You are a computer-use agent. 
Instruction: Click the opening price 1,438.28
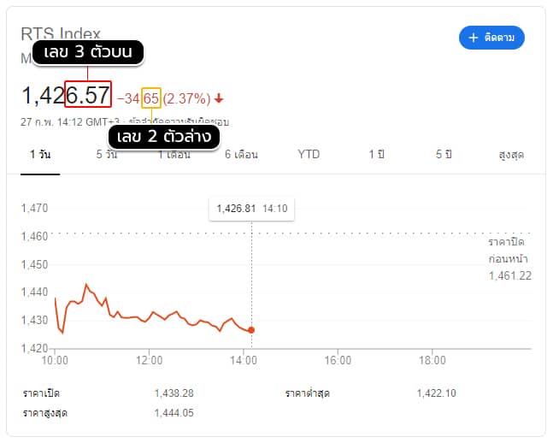[x=174, y=393]
